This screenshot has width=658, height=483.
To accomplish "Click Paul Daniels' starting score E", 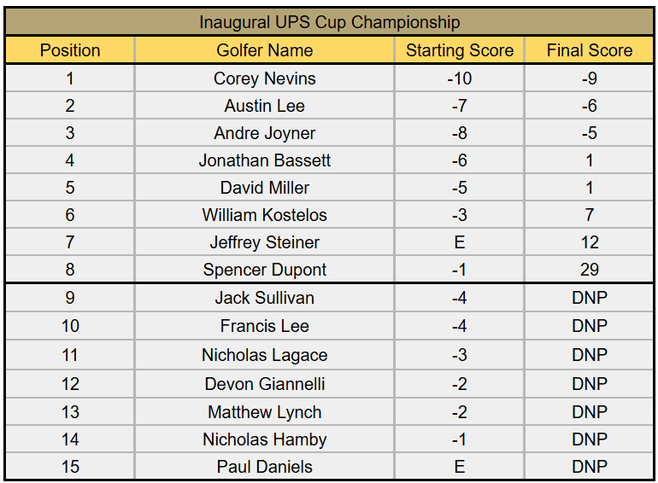I will click(460, 467).
